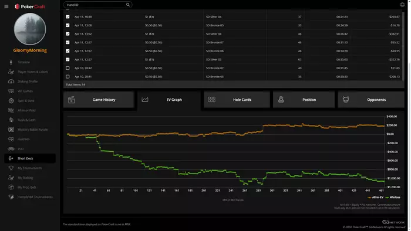Toggle the Winloss legend entry

pos(393,198)
